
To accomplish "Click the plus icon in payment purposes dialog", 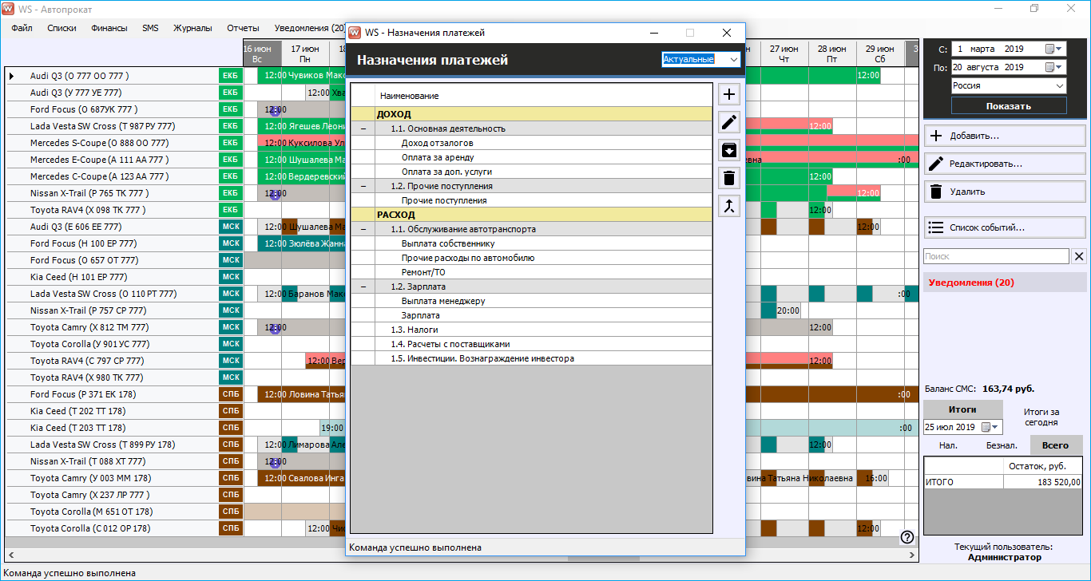I will [x=728, y=95].
